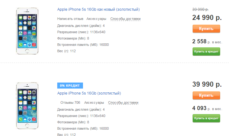This screenshot has height=136, width=242.
Task: Click the '0% КРЕДИТ' blue badge
Action: [x=70, y=85]
